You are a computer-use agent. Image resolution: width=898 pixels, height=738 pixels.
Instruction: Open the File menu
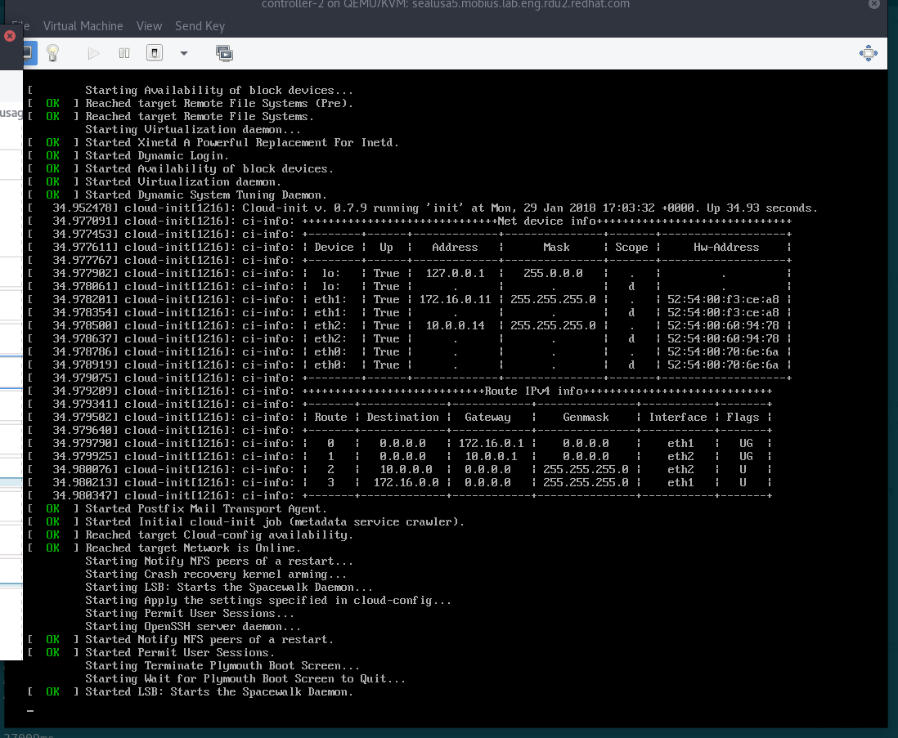tap(20, 26)
